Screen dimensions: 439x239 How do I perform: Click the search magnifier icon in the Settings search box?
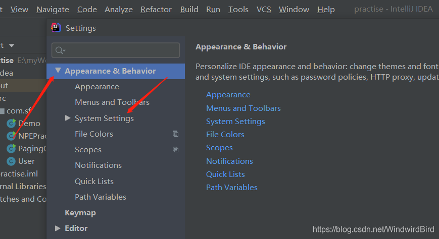pyautogui.click(x=60, y=50)
